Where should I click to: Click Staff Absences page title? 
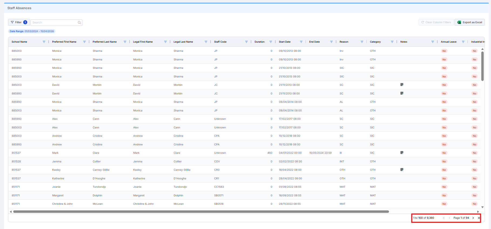[19, 8]
